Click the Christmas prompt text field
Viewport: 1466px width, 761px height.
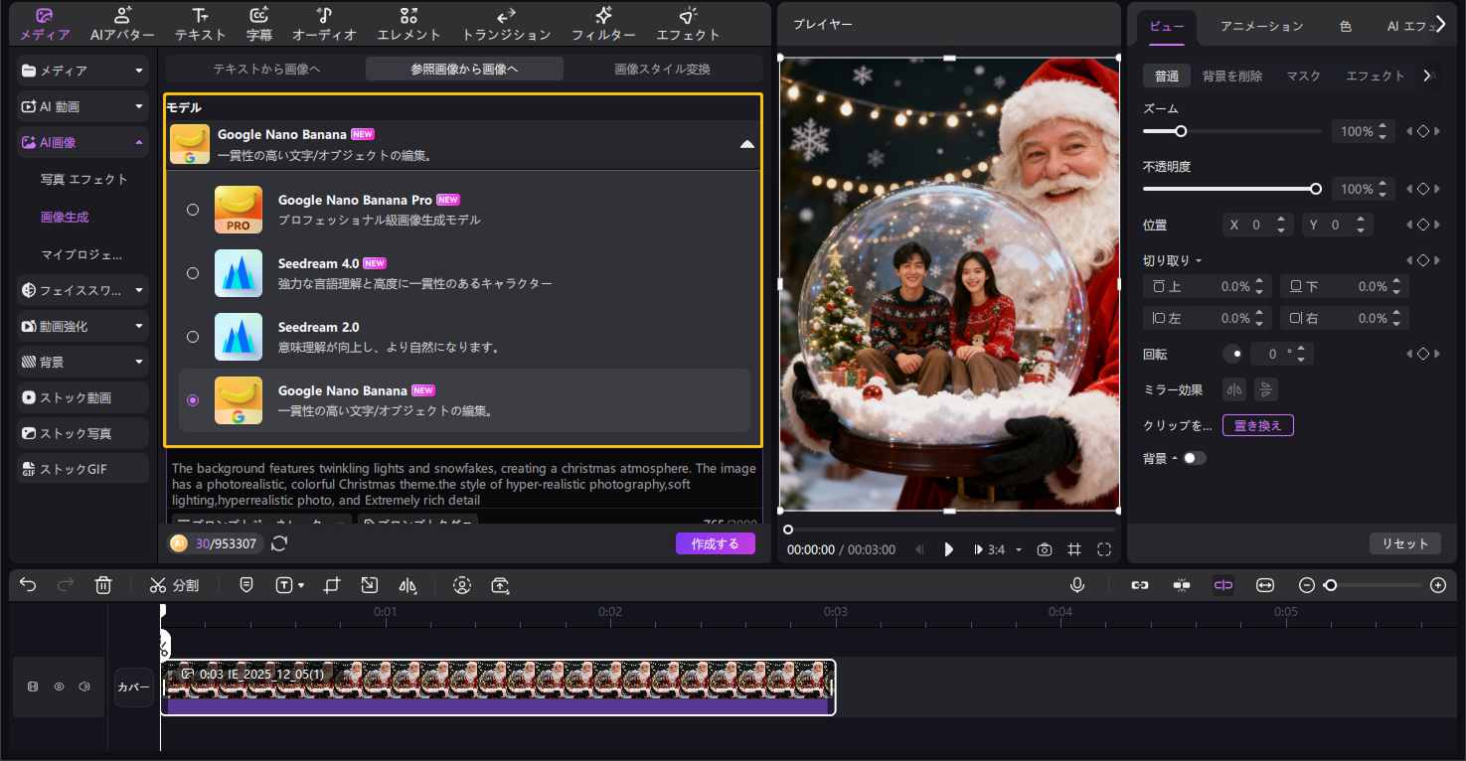pos(462,485)
